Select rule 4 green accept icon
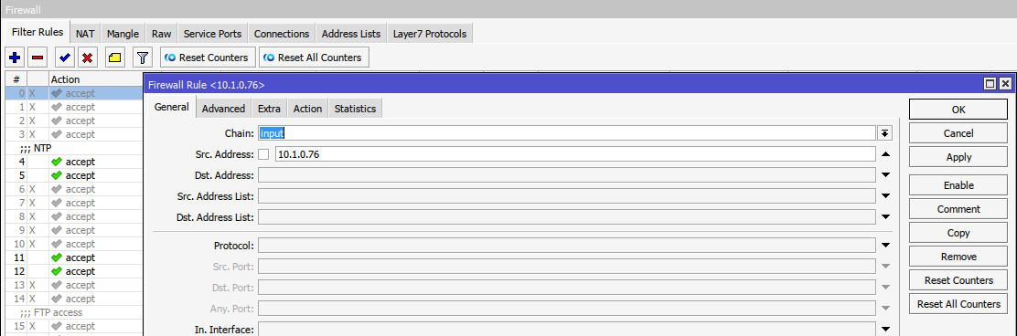 pos(57,162)
